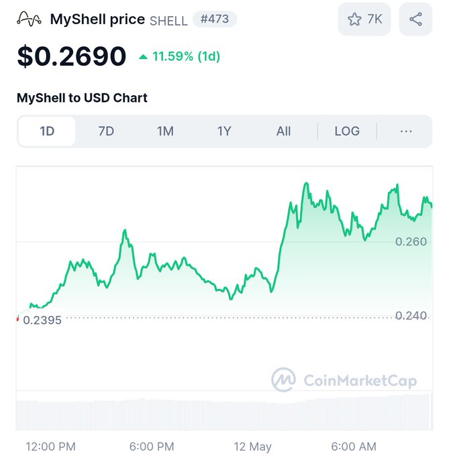
Task: Click the 11.59% (1d) change label
Action: pos(186,56)
